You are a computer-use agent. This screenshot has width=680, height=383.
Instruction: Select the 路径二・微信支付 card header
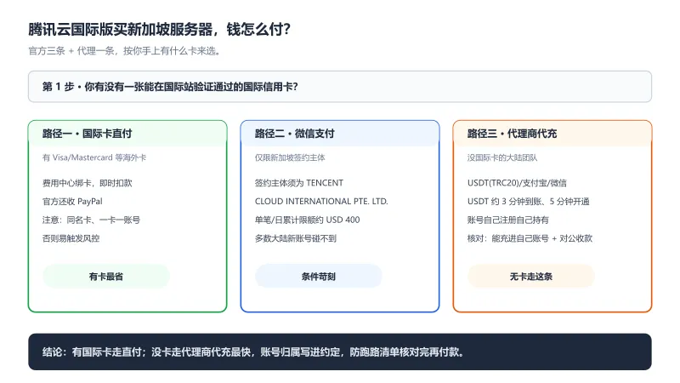pyautogui.click(x=340, y=134)
